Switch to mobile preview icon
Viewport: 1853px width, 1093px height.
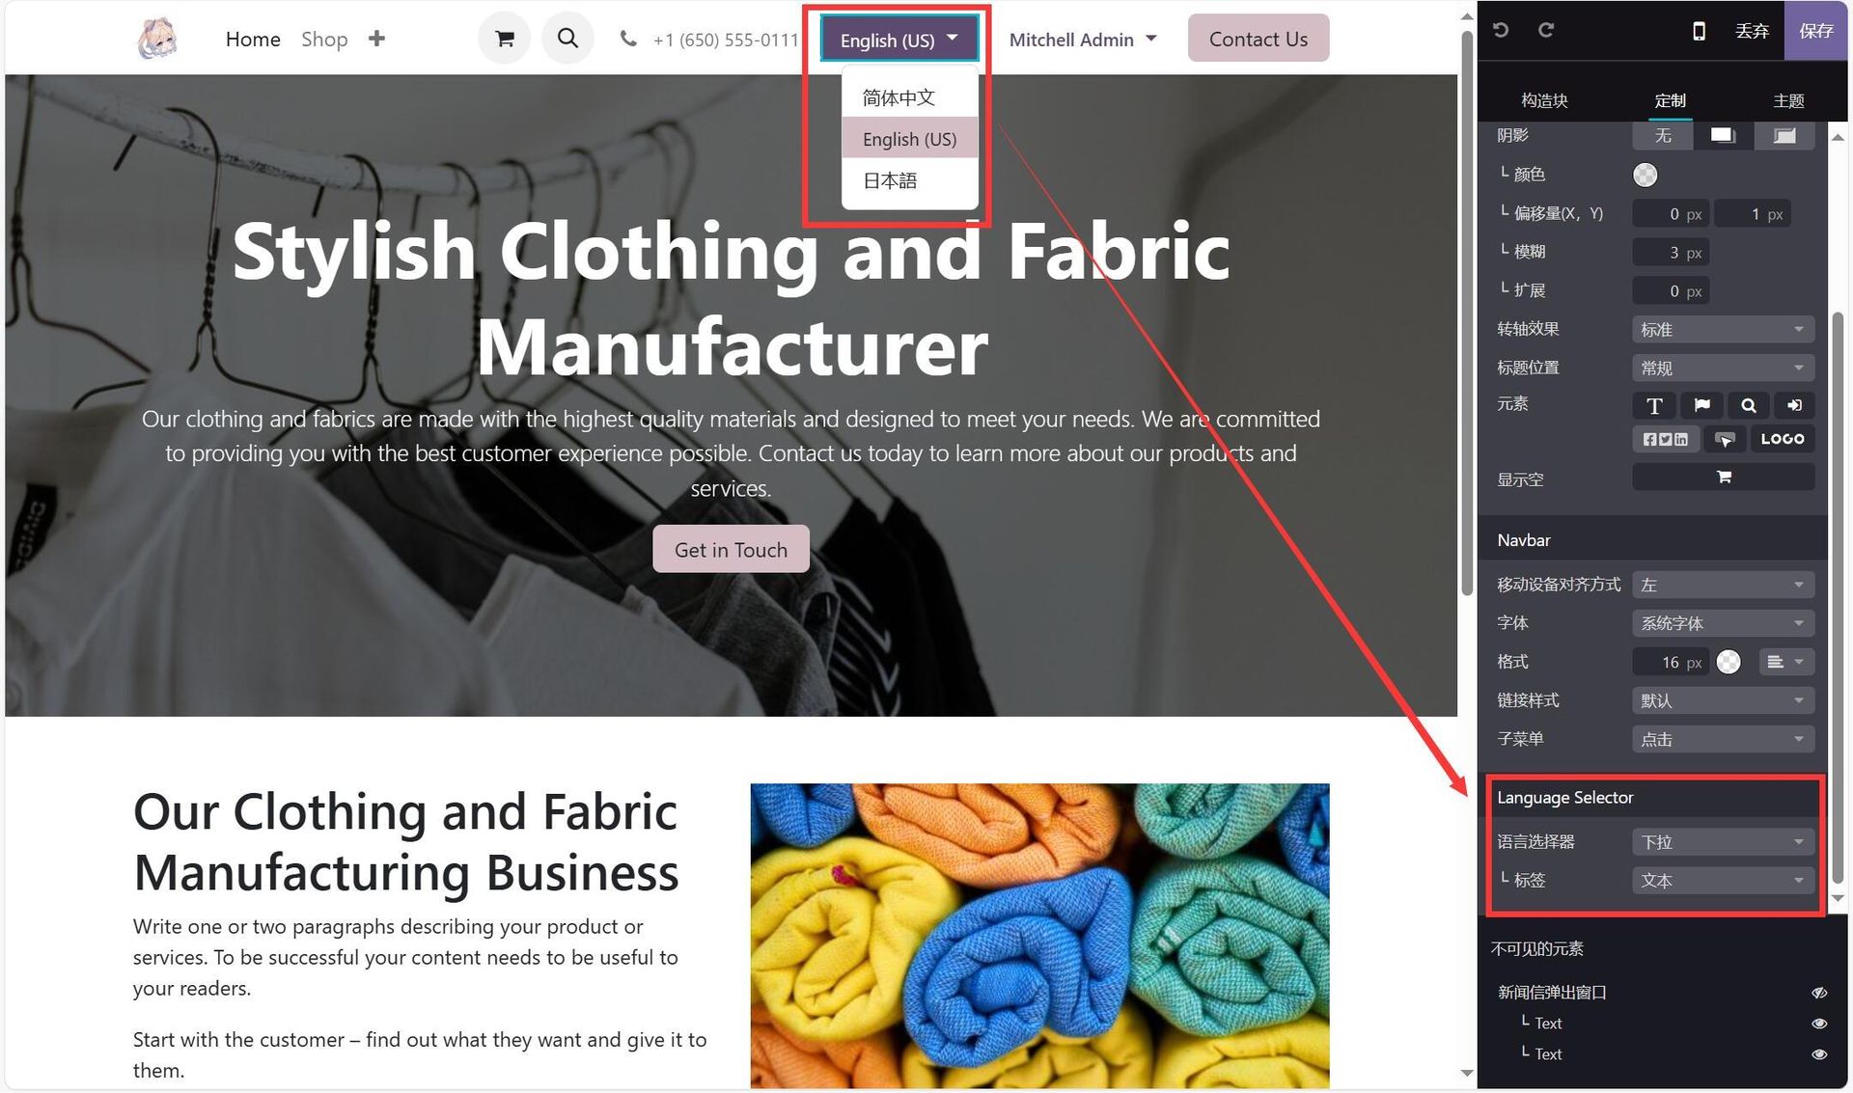[x=1699, y=31]
